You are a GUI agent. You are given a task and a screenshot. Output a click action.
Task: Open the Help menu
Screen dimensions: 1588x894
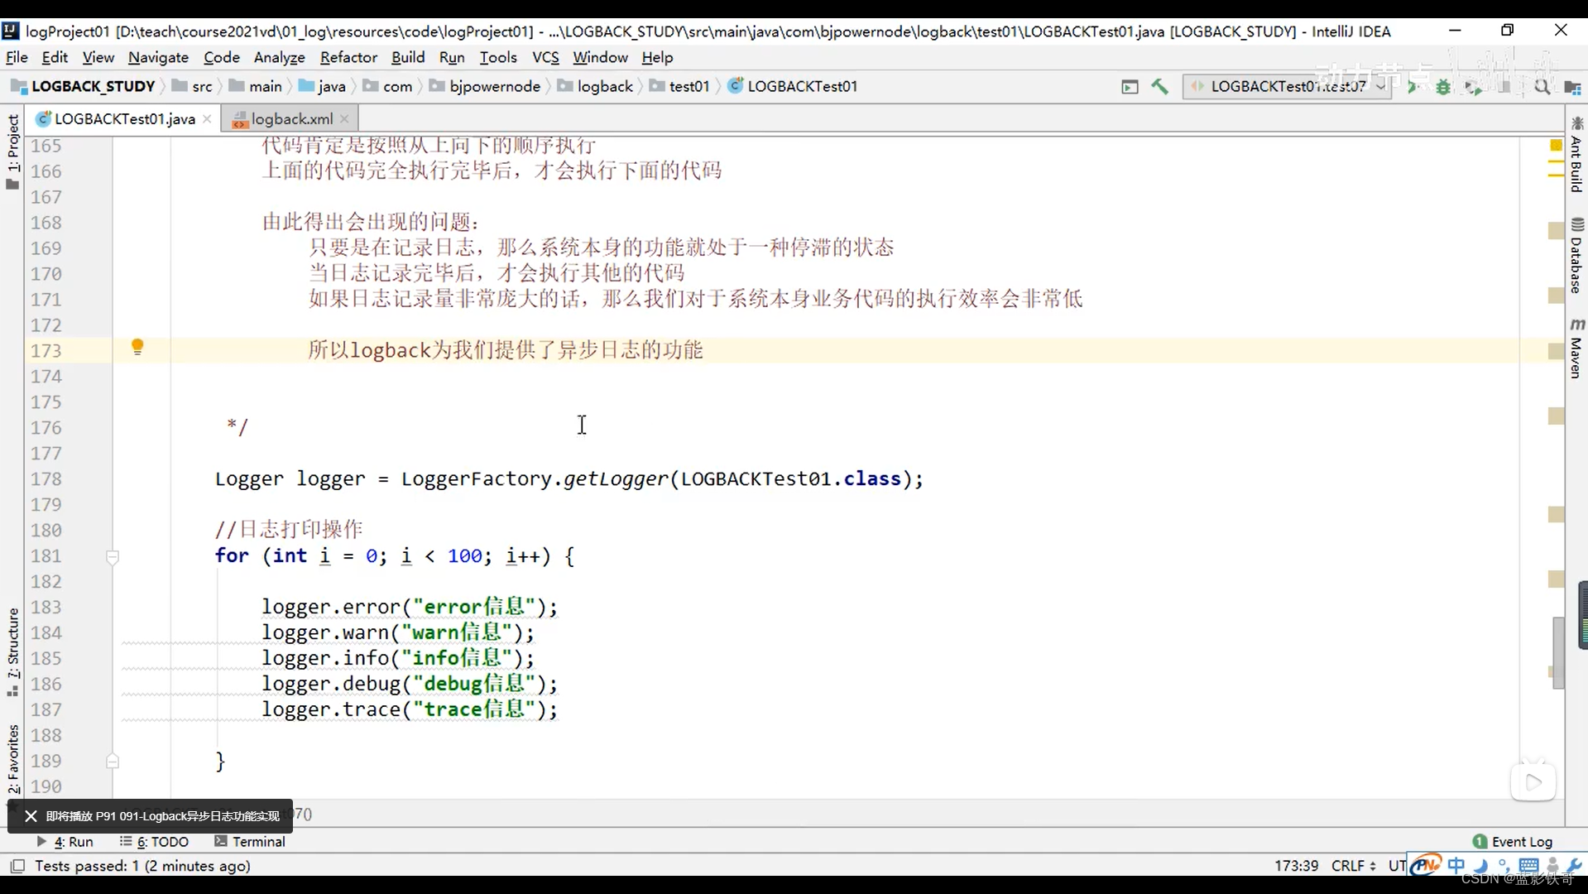point(657,57)
